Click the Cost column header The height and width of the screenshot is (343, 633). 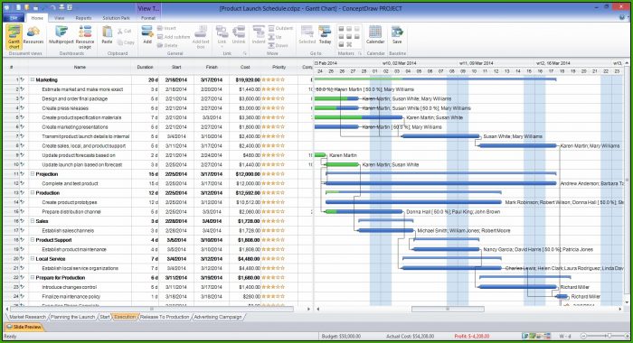coord(245,67)
